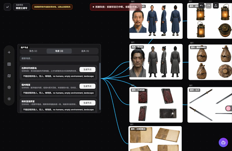Click the pink translate floating icon
The width and height of the screenshot is (232, 151).
point(229,108)
